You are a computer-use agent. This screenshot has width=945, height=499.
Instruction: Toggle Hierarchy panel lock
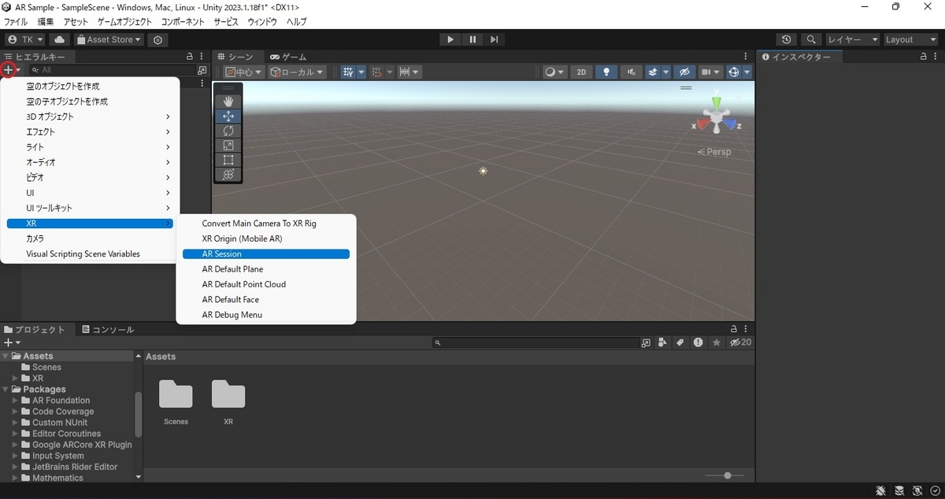pyautogui.click(x=189, y=57)
